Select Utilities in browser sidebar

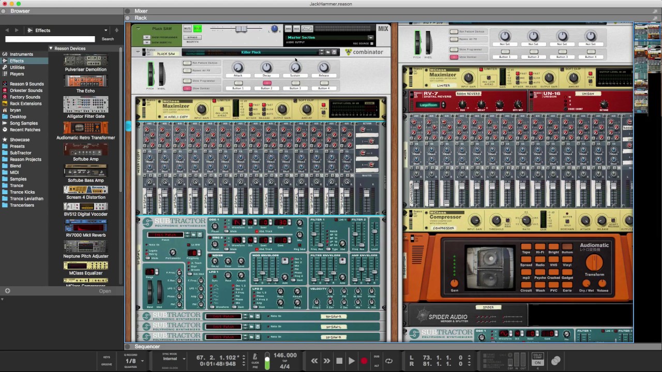coord(17,67)
